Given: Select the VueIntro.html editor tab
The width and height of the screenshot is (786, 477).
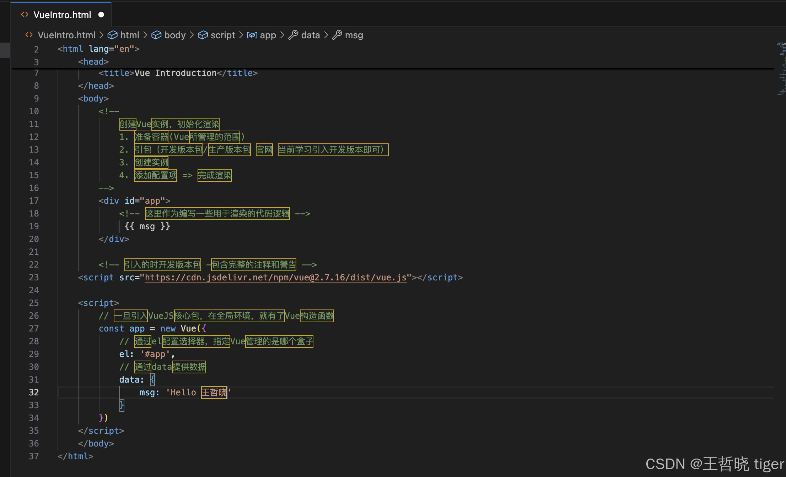Looking at the screenshot, I should click(61, 15).
